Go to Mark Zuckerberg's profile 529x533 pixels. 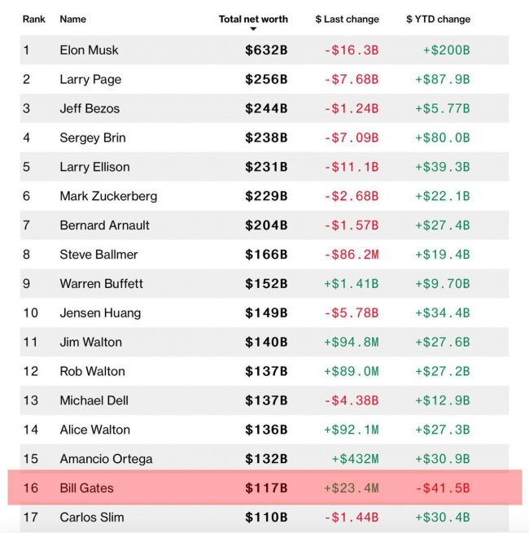[108, 196]
